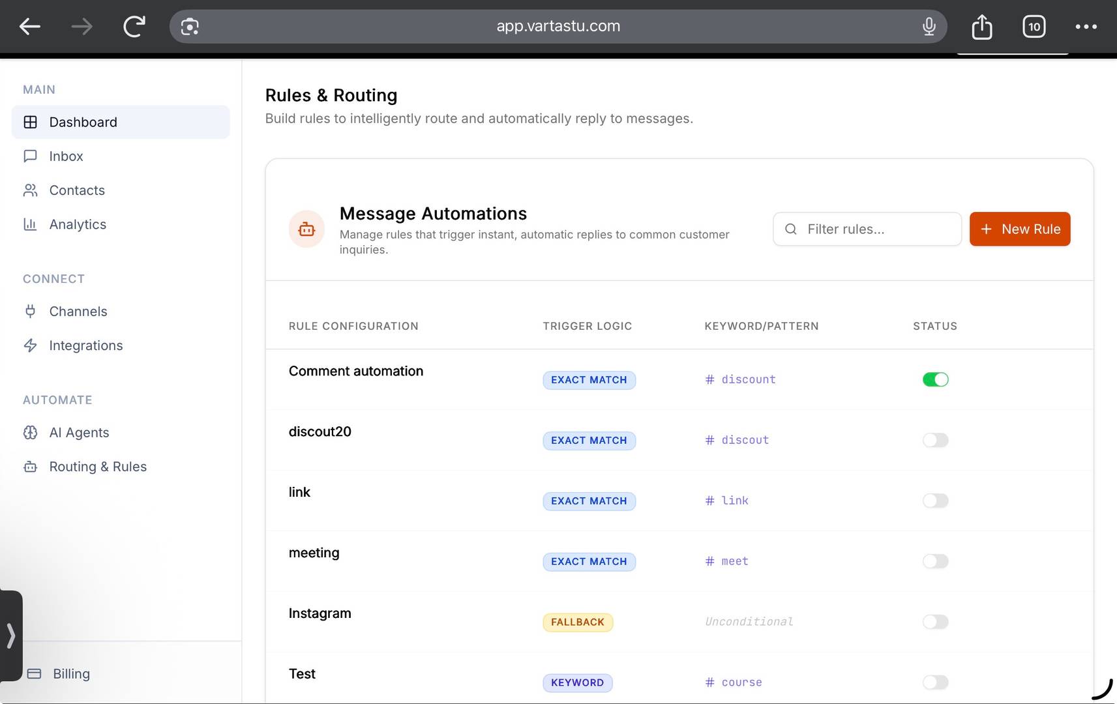Expand the collapsed sidebar chevron

(x=11, y=635)
